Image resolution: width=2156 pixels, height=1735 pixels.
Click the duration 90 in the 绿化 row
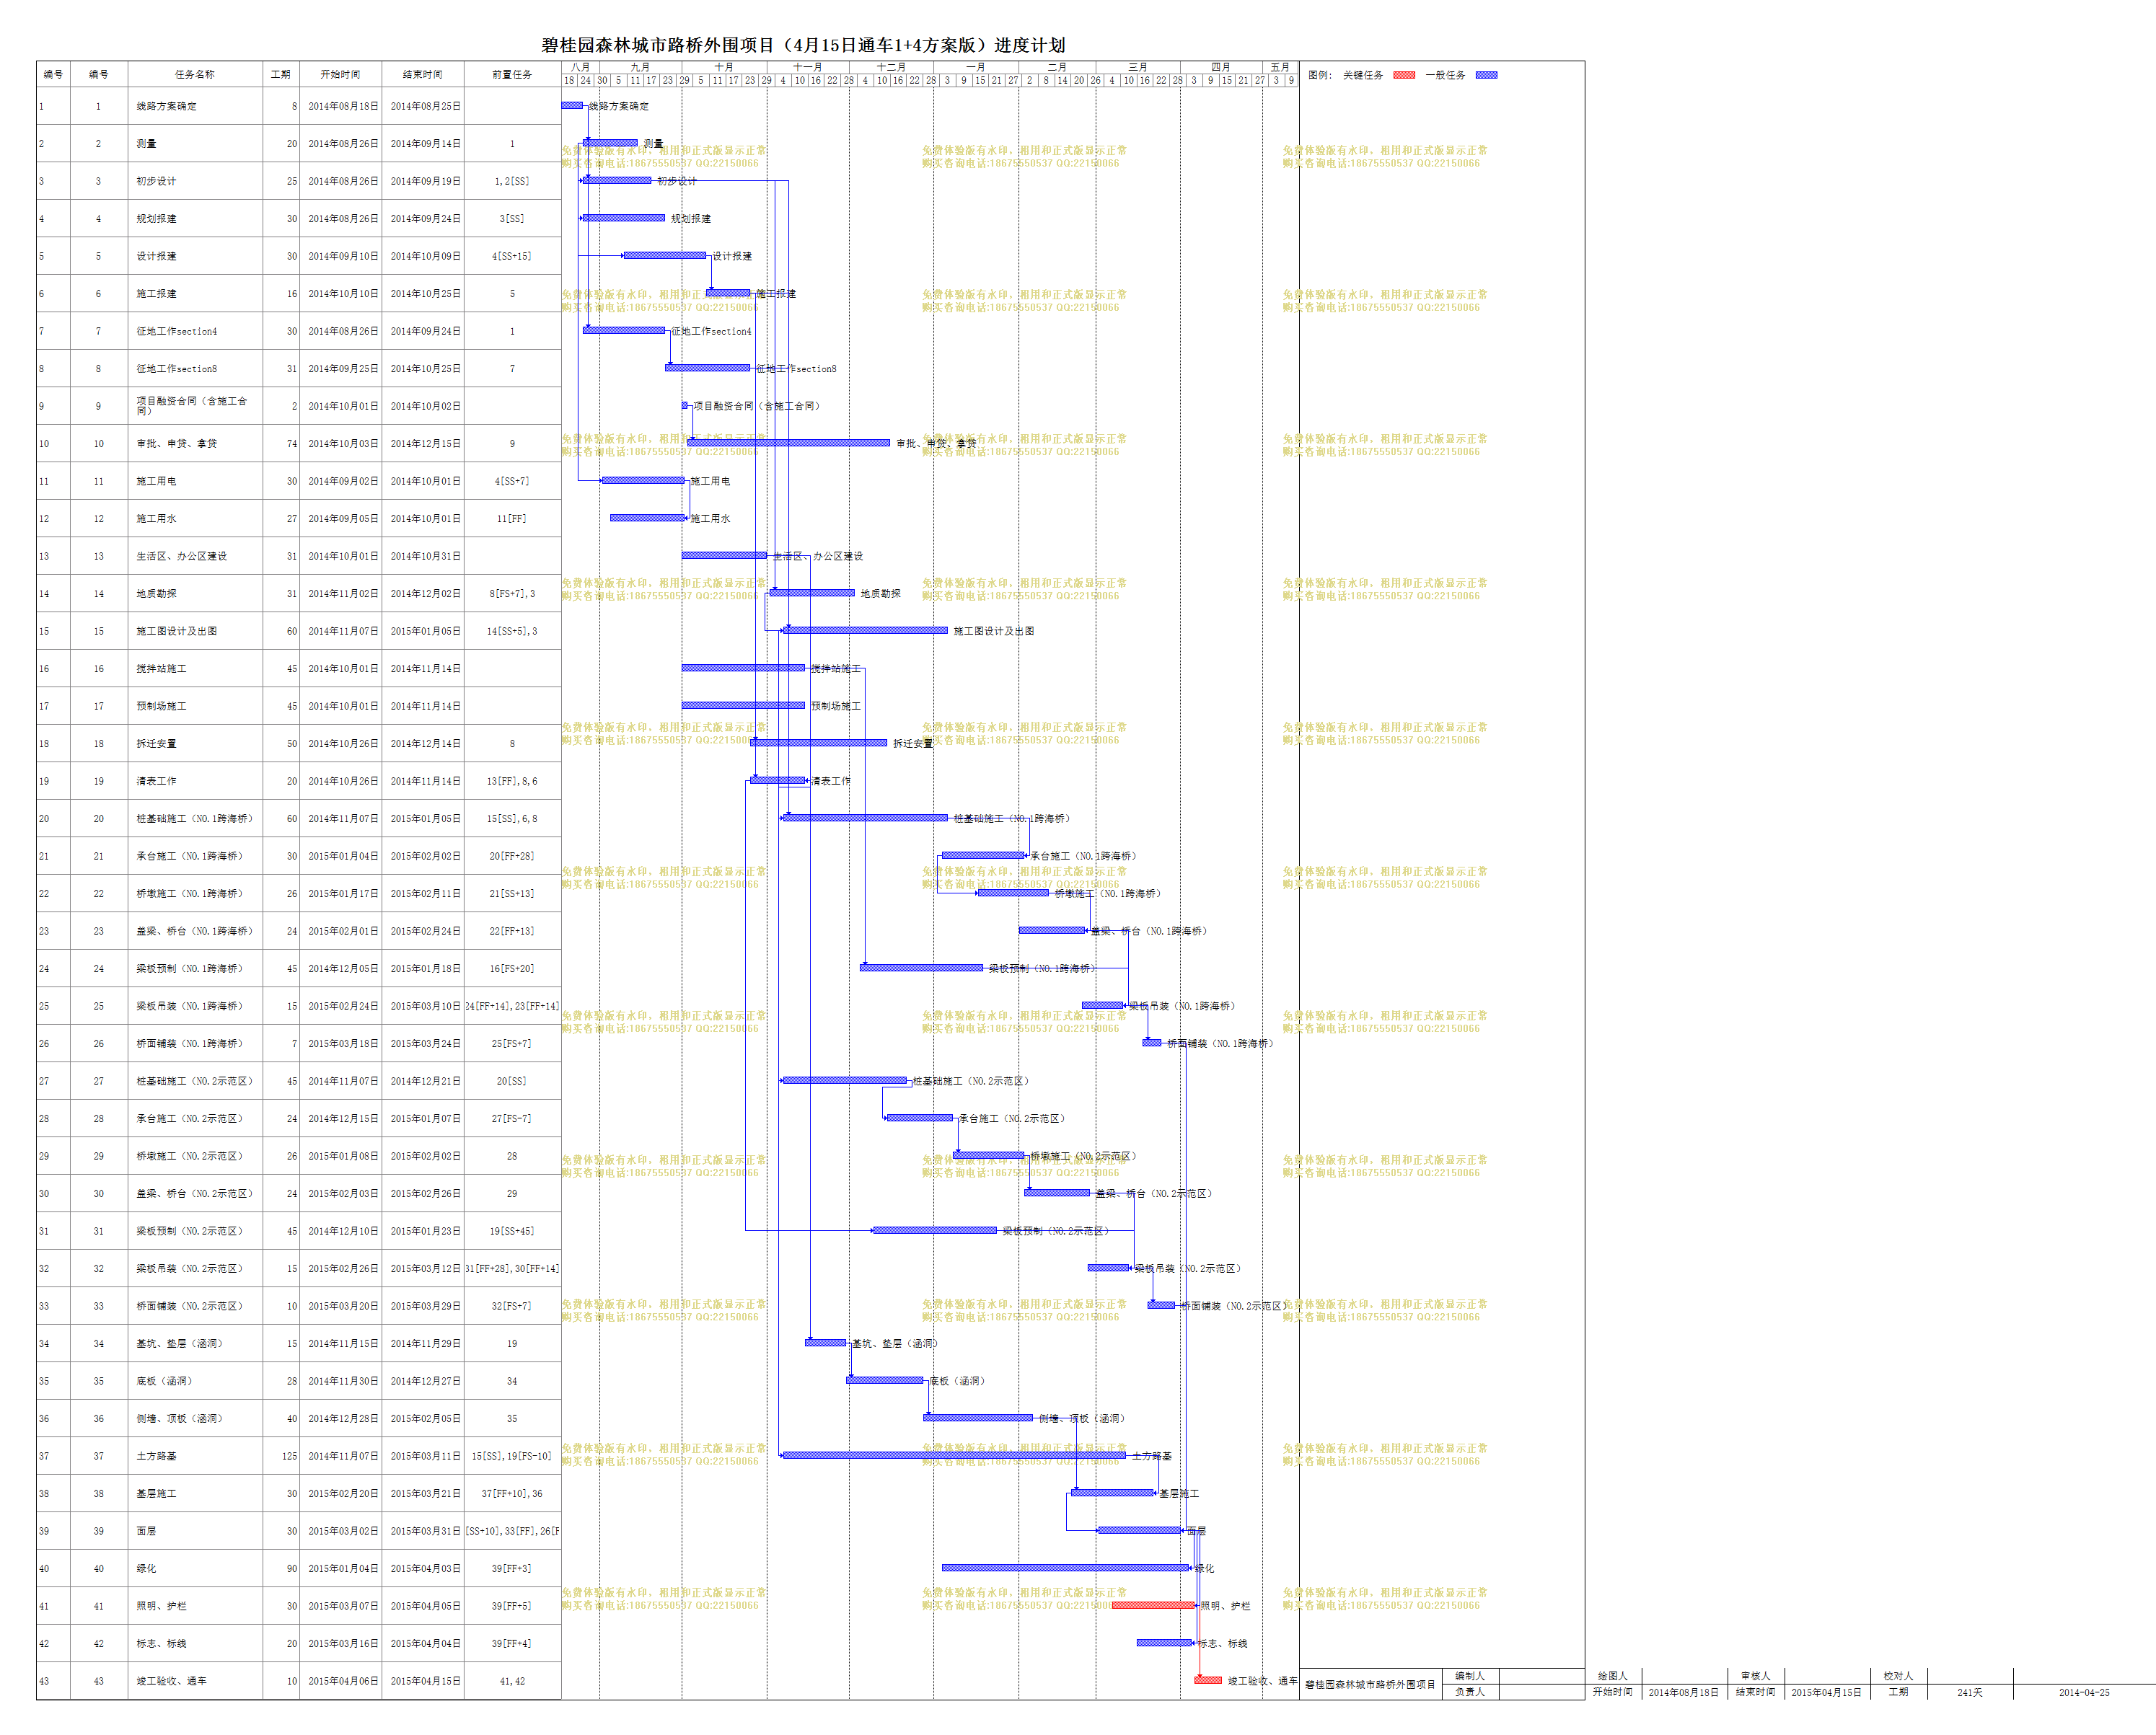coord(292,1568)
